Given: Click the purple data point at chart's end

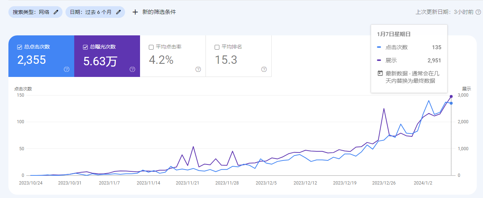Looking at the screenshot, I should [451, 96].
